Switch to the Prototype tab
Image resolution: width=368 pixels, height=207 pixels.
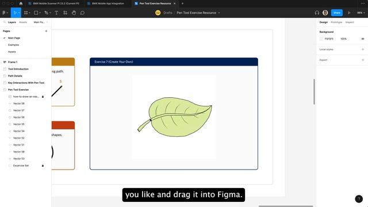coord(336,22)
